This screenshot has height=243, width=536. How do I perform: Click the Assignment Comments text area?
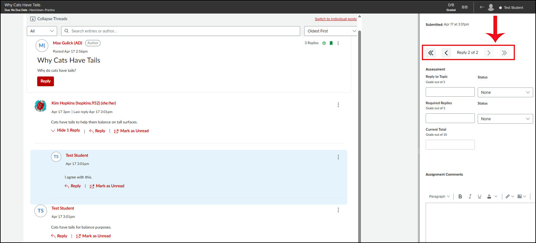(481, 223)
